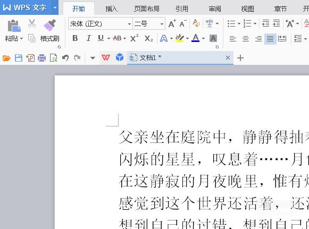Print the document with printer icon
Image resolution: width=309 pixels, height=229 pixels.
pos(41,58)
